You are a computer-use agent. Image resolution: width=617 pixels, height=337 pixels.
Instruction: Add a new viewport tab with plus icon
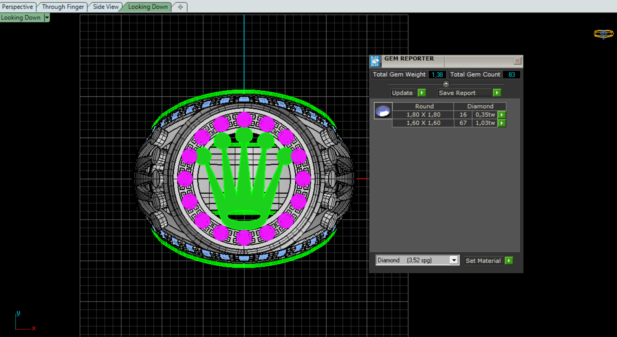point(180,7)
